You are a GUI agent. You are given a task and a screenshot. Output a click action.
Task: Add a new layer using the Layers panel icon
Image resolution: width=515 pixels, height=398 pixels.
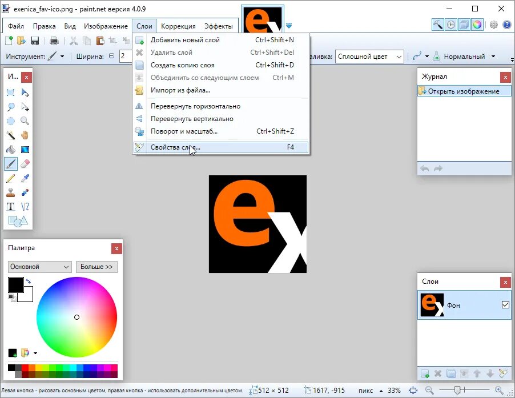(425, 373)
